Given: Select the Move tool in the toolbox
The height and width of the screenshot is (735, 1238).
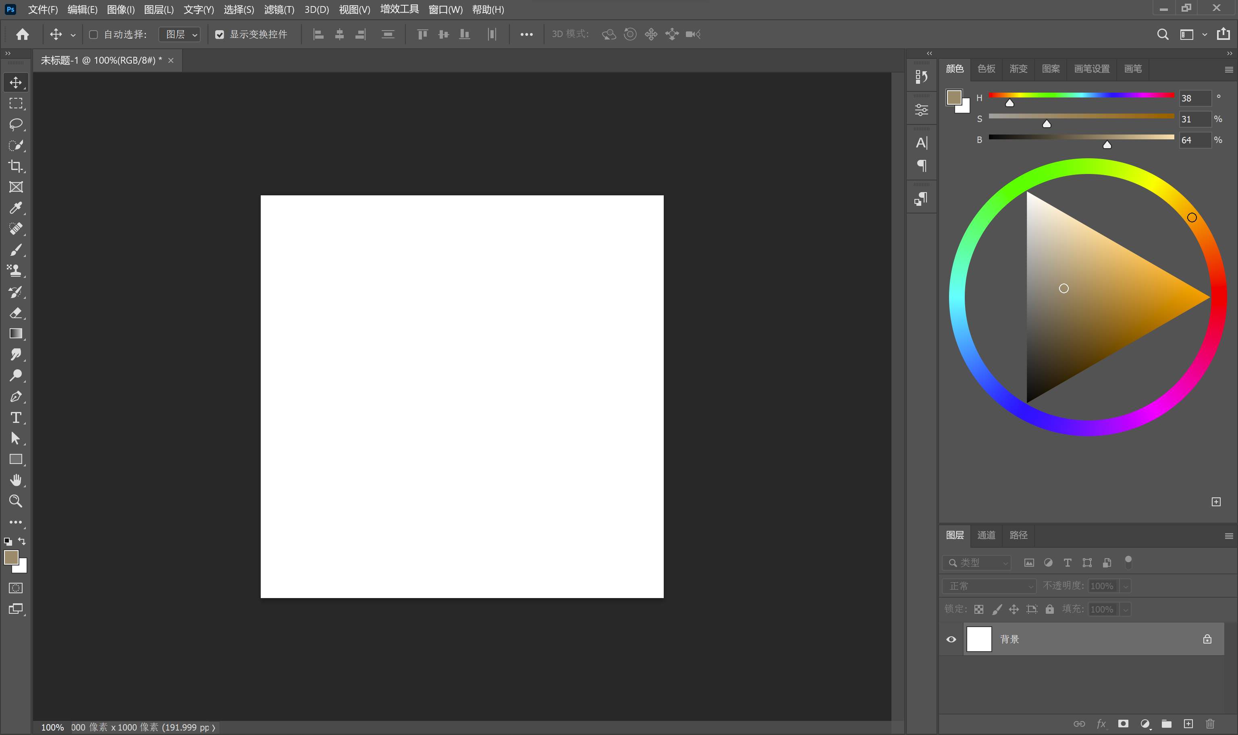Looking at the screenshot, I should click(16, 82).
